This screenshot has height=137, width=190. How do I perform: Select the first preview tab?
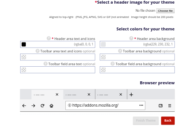tap(47, 95)
